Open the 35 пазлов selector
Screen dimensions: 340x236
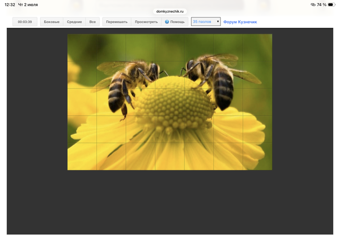point(206,22)
